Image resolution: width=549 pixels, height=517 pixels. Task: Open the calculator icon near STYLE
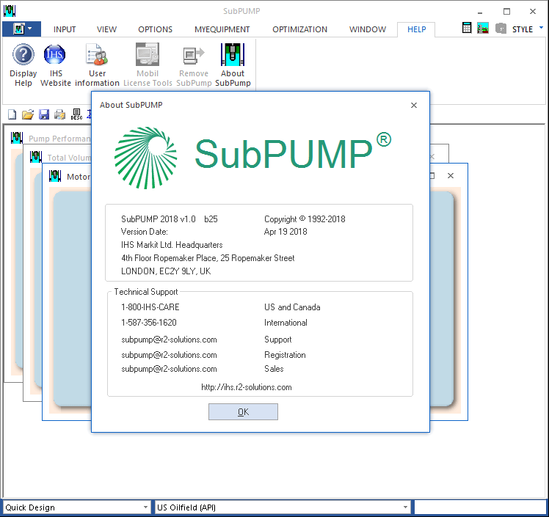(467, 28)
